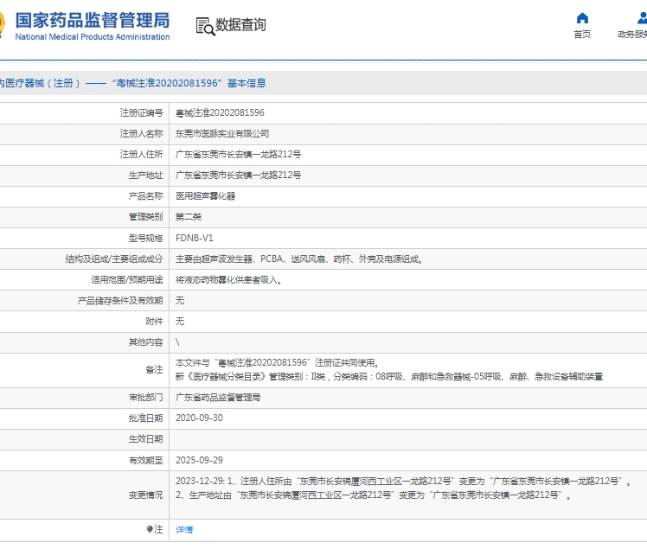Select the 无 value in 产品储存条件及有效期 row
The image size is (647, 549).
[x=180, y=301]
